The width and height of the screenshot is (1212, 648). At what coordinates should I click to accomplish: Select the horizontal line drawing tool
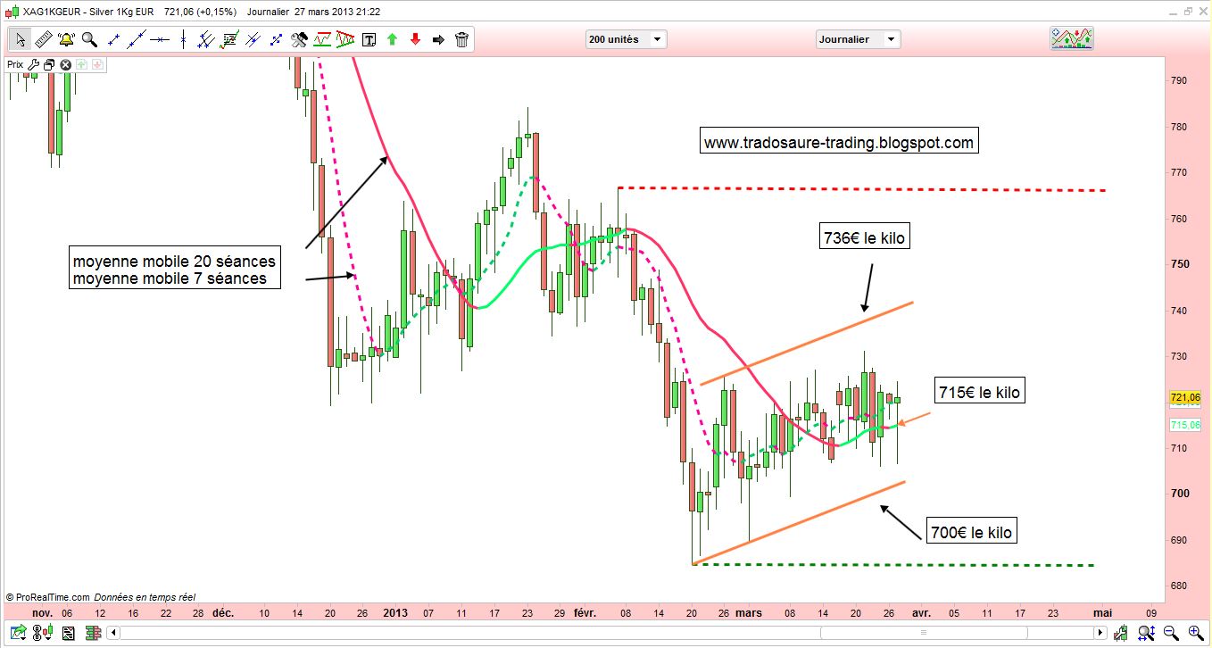(159, 39)
